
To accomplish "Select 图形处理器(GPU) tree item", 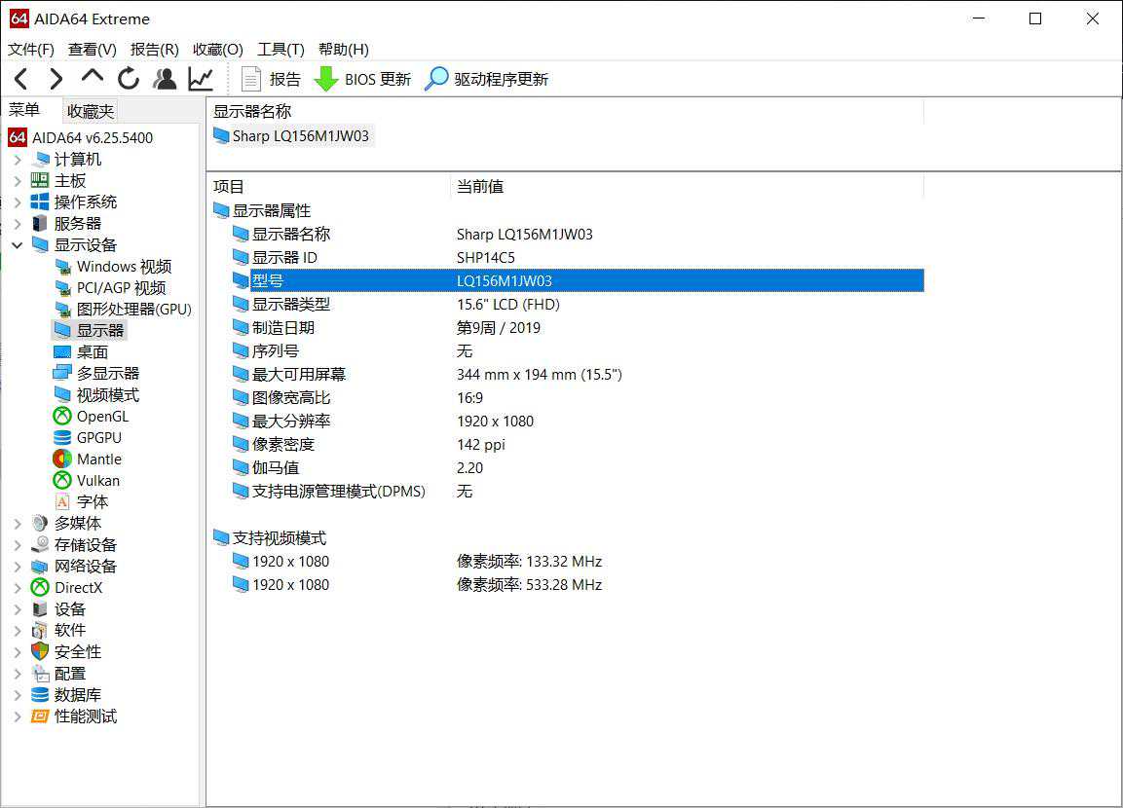I will (133, 310).
